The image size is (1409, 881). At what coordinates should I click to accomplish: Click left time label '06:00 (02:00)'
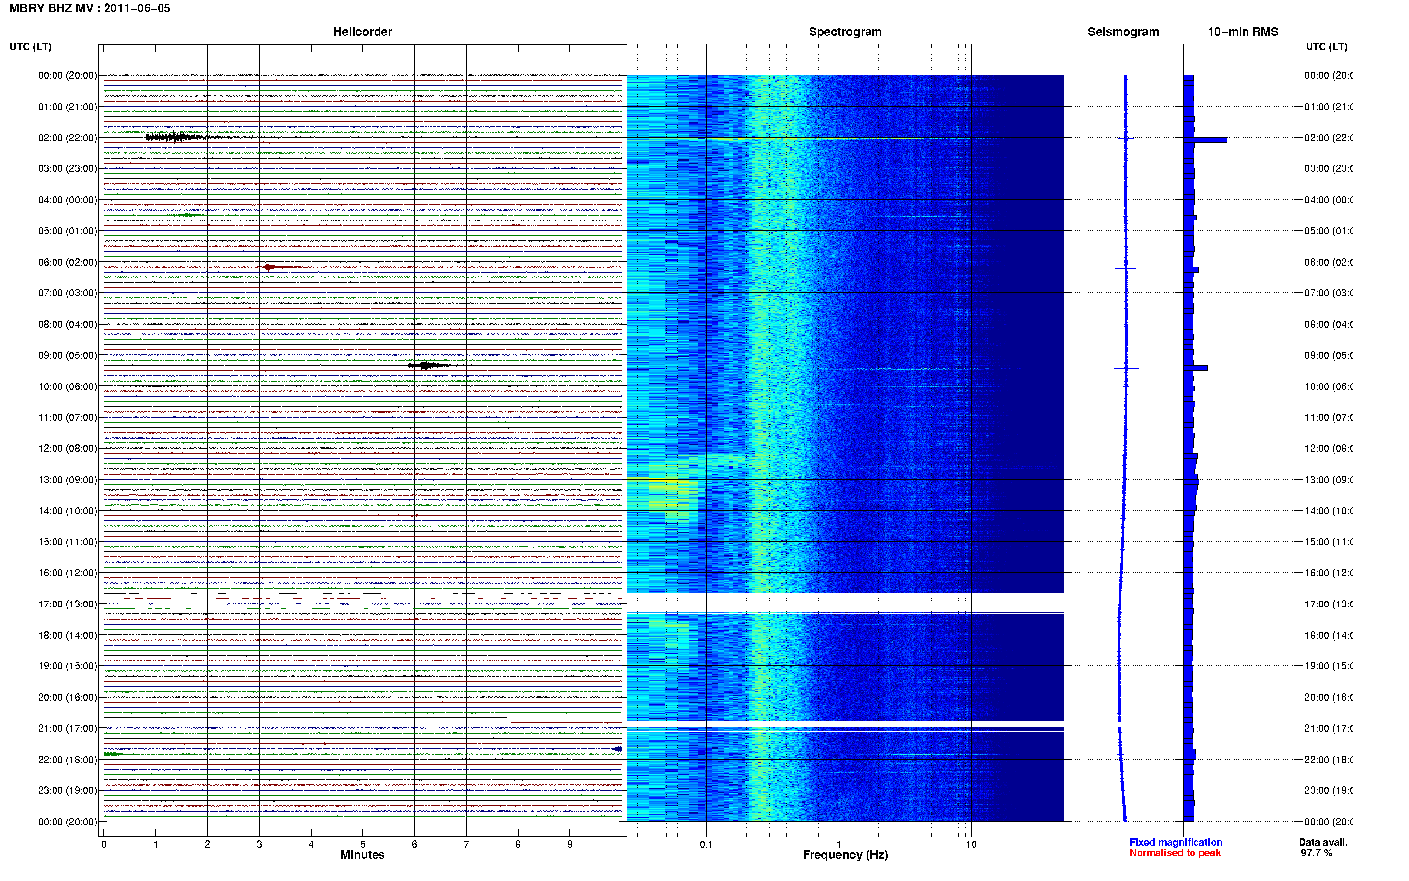tap(67, 262)
